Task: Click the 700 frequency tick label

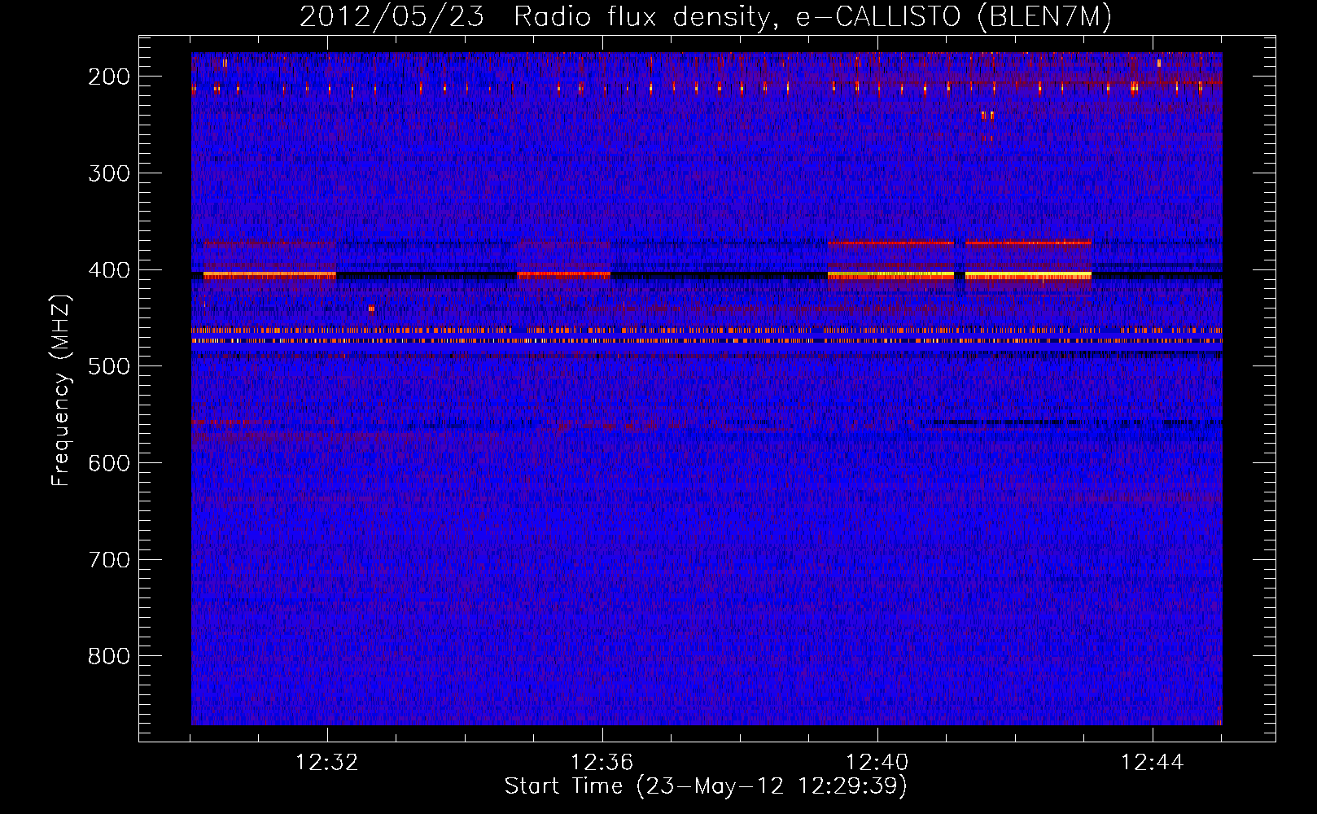Action: point(108,560)
